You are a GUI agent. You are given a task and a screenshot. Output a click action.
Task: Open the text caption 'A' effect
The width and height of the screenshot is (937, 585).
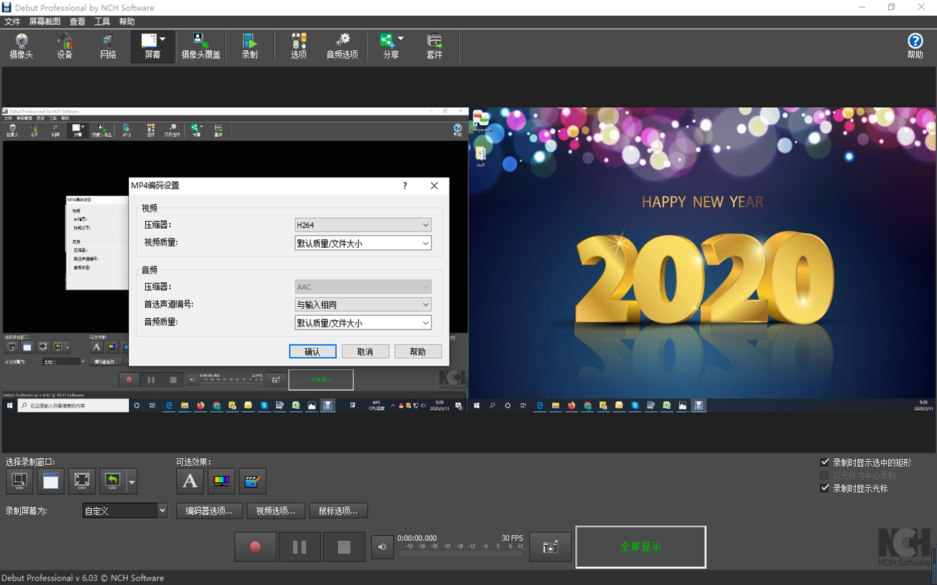(190, 481)
